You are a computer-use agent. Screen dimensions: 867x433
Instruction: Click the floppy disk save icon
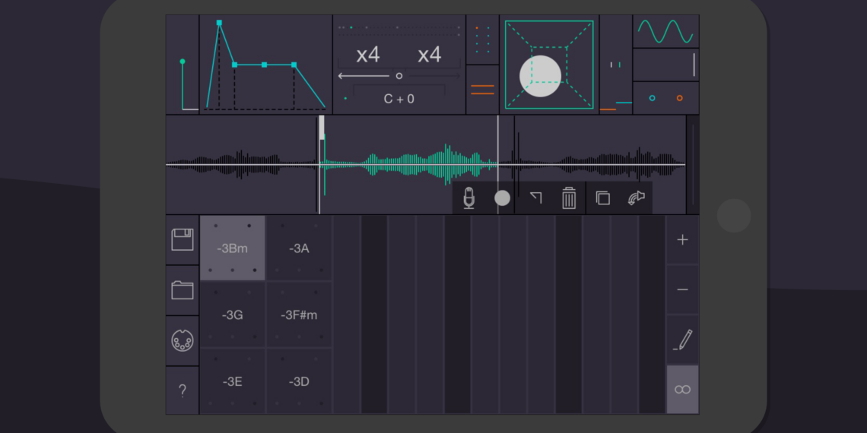[x=183, y=240]
